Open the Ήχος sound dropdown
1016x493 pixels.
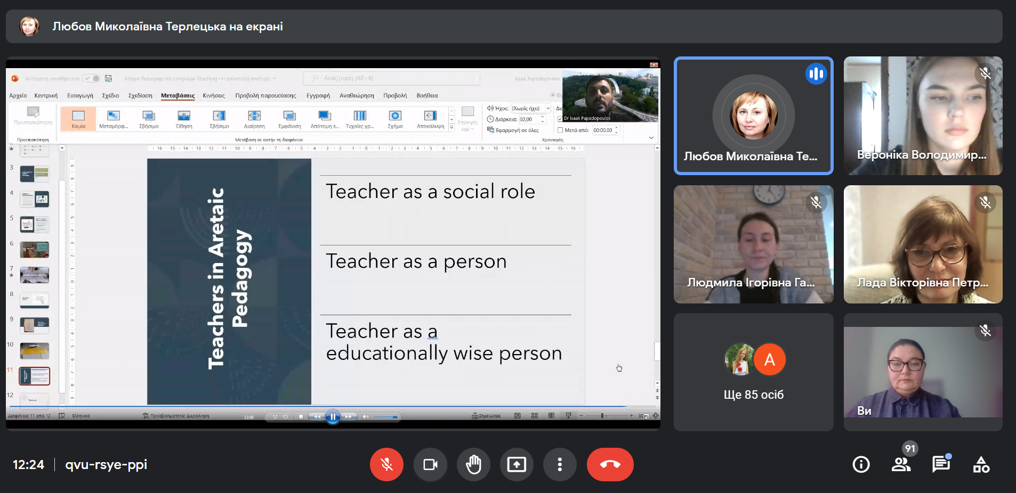[x=548, y=109]
